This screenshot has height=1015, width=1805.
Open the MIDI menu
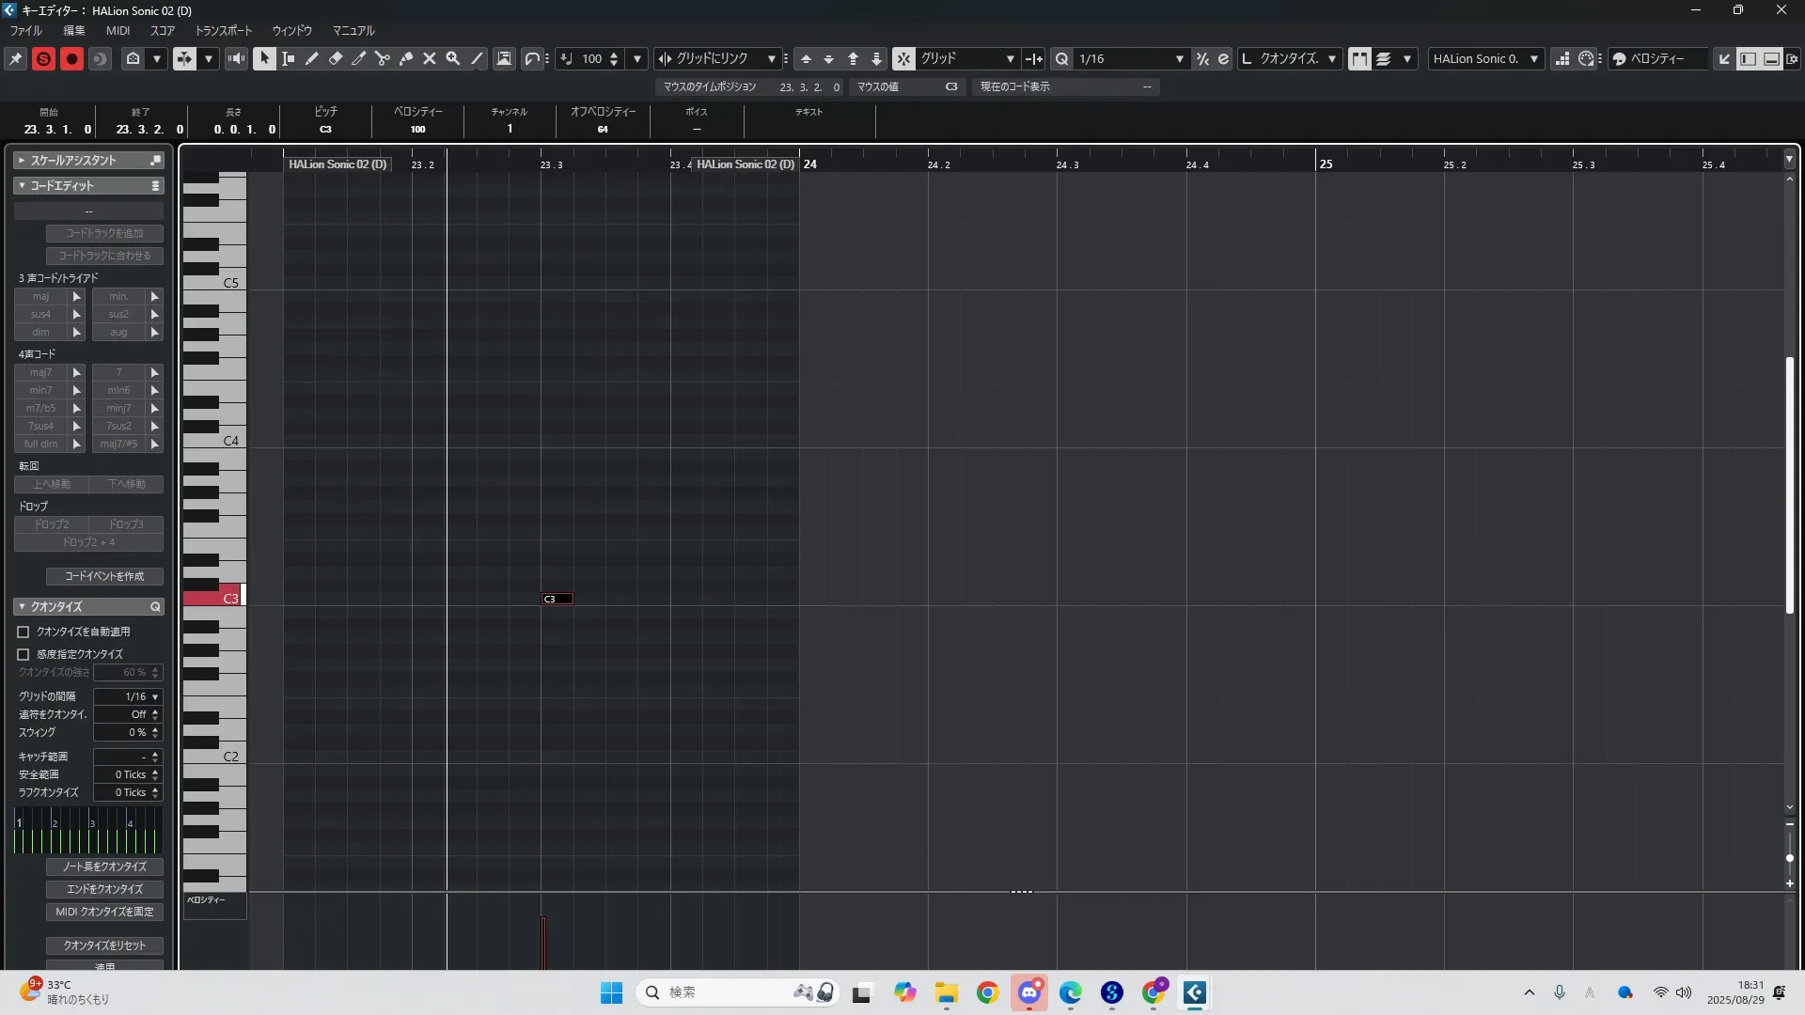118,30
